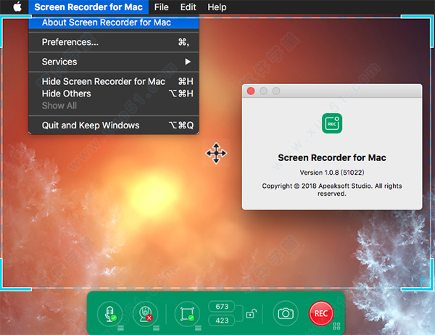Viewport: 435px width, 335px height.
Task: Open the File menu
Action: pos(161,7)
